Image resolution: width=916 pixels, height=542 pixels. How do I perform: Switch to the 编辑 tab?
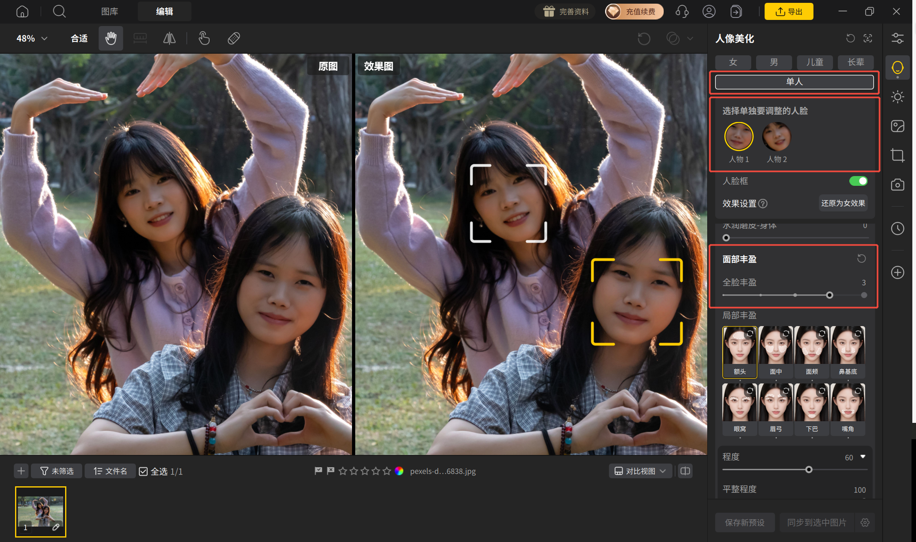[x=164, y=11]
